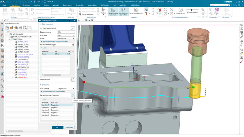Click the Kurve auswählen curve icon
The height and width of the screenshot is (137, 244).
(x=73, y=28)
